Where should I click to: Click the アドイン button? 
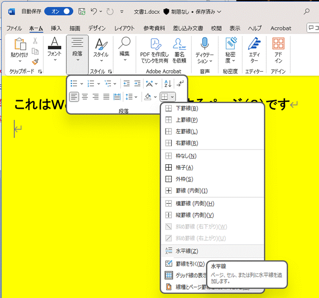tap(278, 50)
